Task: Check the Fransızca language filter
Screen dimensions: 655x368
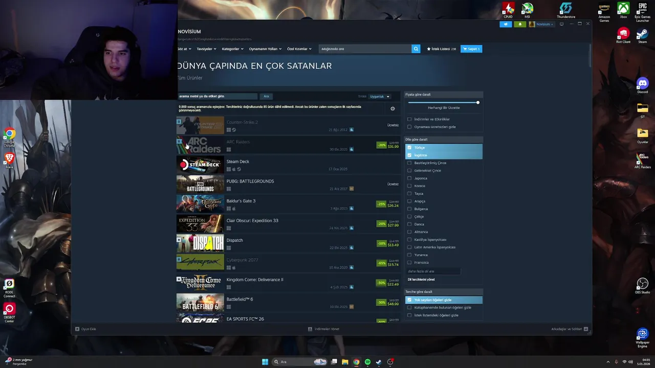Action: tap(409, 263)
